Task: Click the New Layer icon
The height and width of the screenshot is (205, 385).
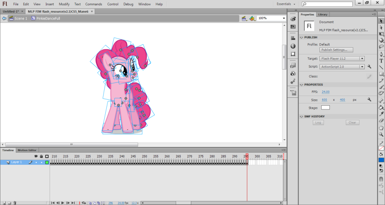Action: [x=4, y=203]
